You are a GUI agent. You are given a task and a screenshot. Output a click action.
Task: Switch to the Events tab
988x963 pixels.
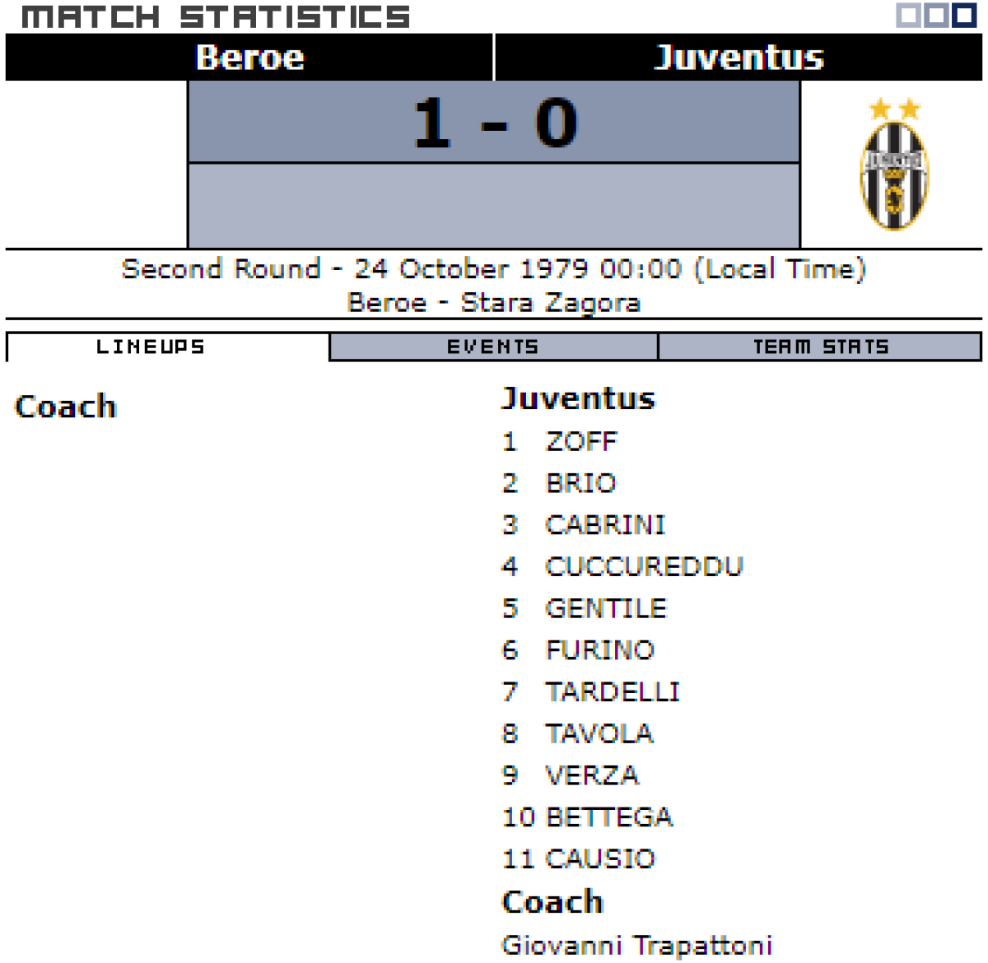point(493,347)
